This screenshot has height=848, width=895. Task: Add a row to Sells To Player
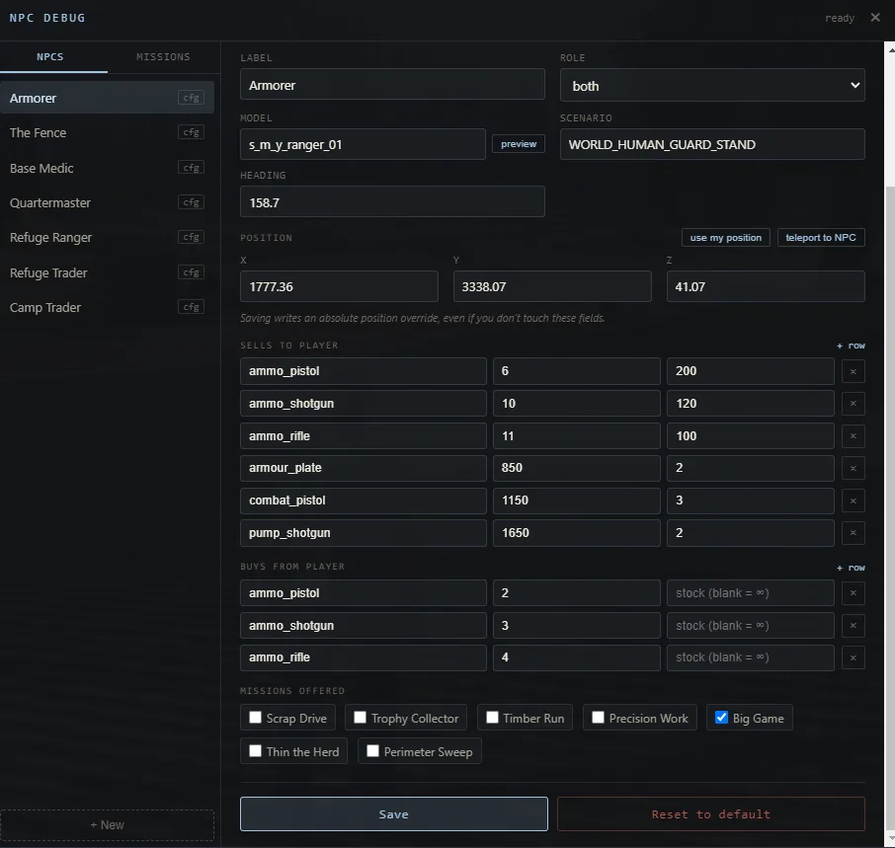click(851, 346)
